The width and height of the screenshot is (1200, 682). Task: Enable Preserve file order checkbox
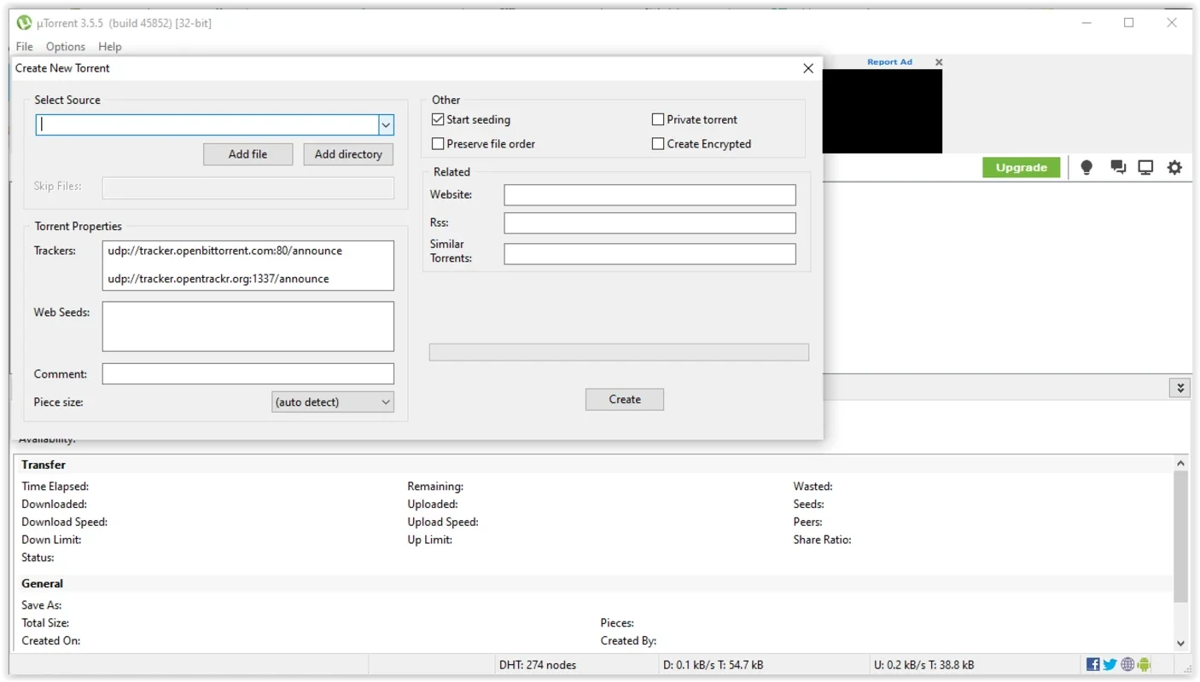click(438, 144)
